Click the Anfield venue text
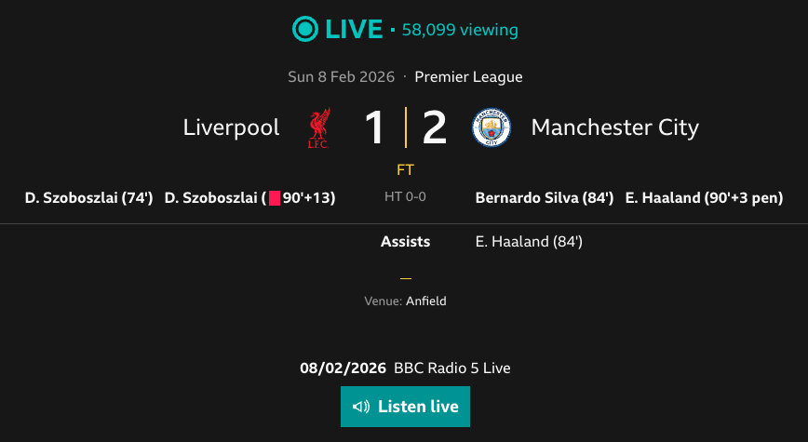Viewport: 808px width, 442px height. (x=428, y=301)
